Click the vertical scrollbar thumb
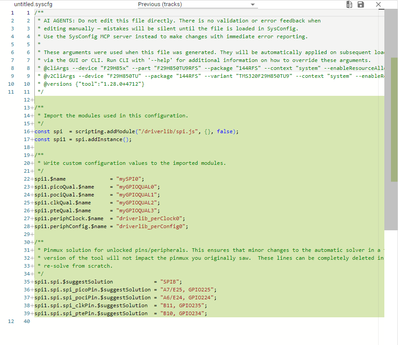 point(391,120)
